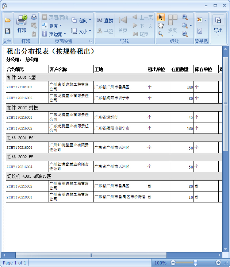
Task: Click the horizontal scrollbar right arrow
Action: pyautogui.click(x=220, y=255)
